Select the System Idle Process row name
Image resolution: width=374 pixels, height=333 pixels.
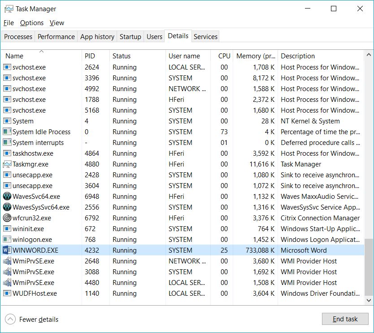coord(42,132)
